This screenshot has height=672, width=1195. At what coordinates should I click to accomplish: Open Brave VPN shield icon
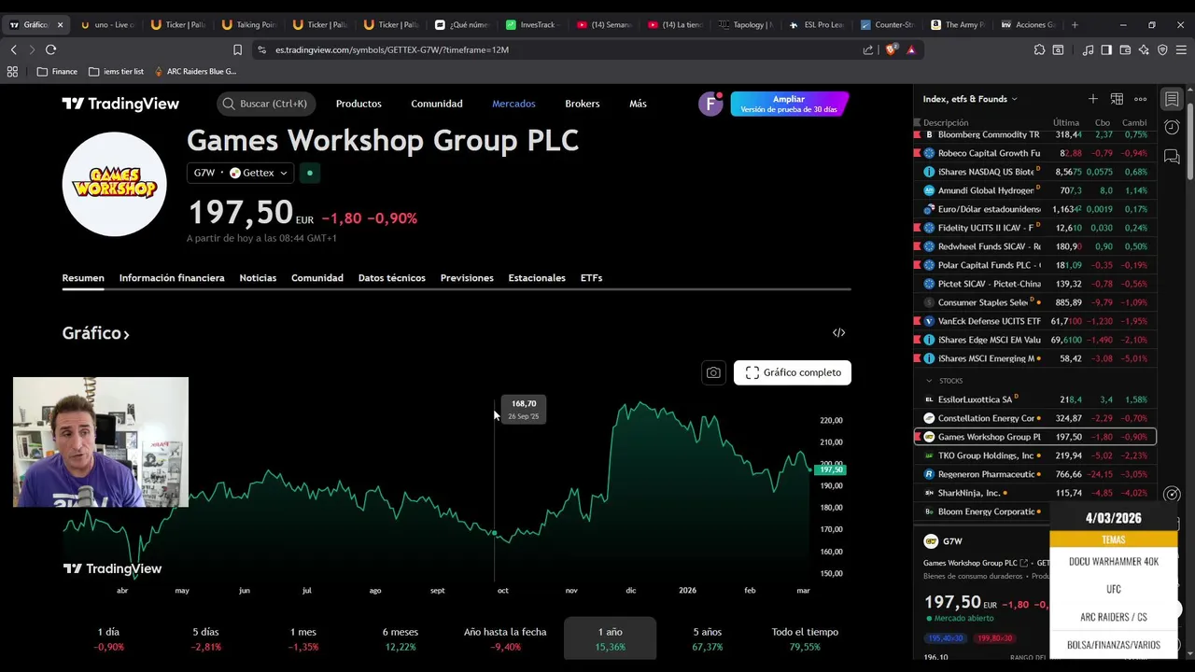click(x=1162, y=49)
